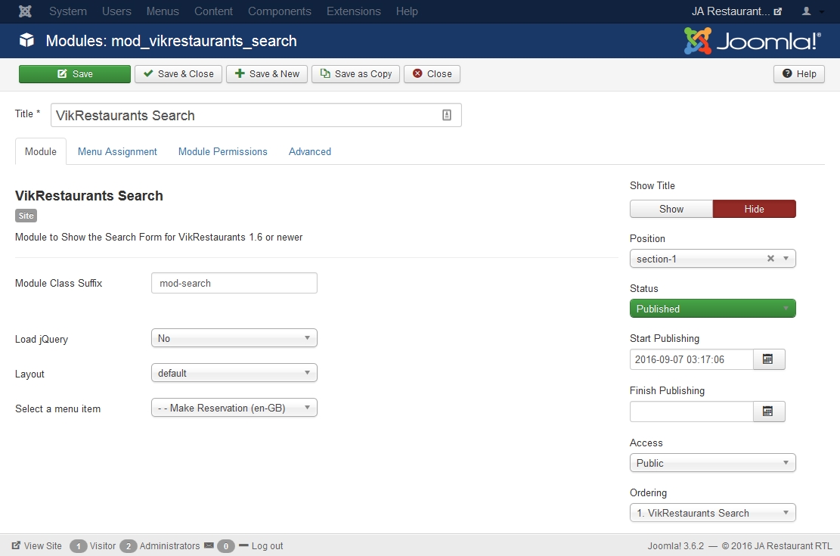Open the Finish Publishing calendar picker
This screenshot has height=556, width=840.
[769, 412]
